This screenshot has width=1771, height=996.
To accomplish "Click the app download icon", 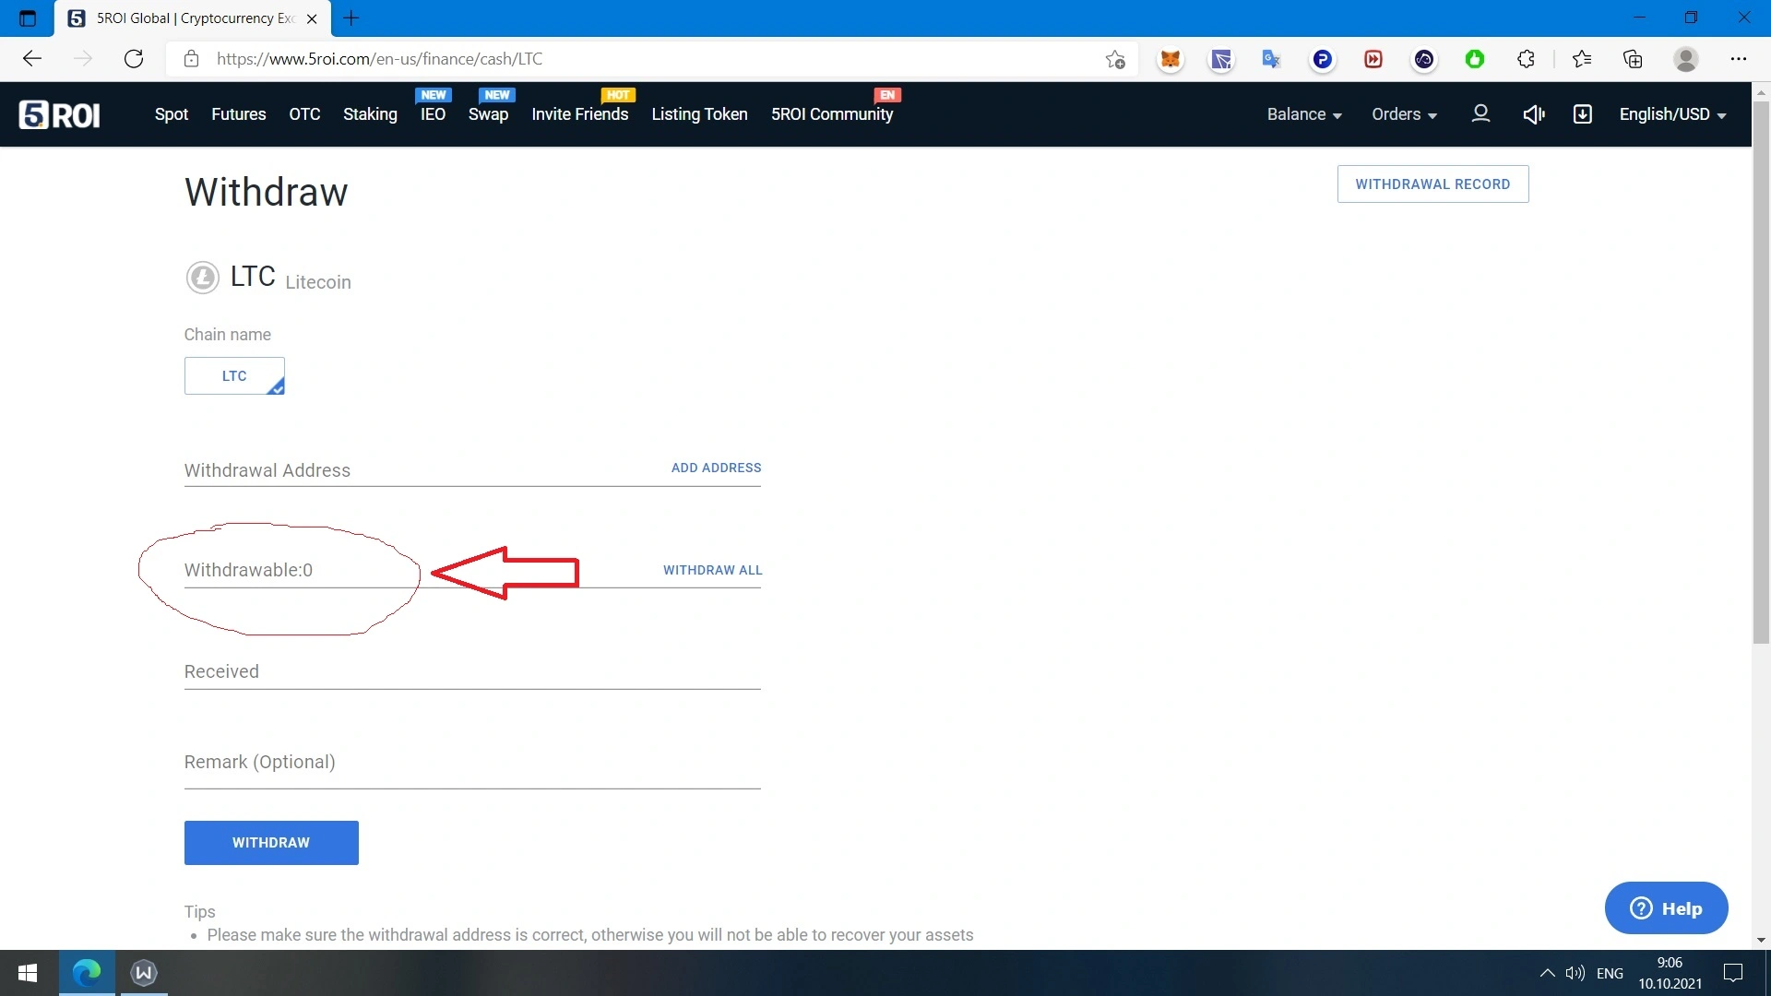I will click(1582, 113).
